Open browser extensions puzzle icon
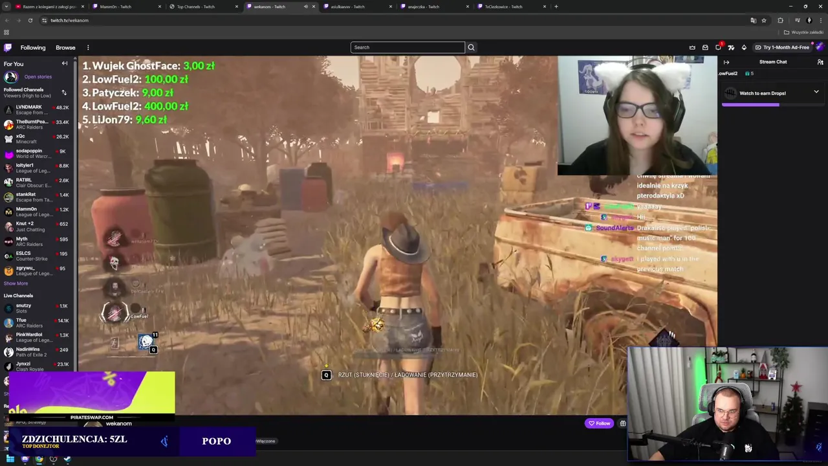828x466 pixels. click(780, 20)
